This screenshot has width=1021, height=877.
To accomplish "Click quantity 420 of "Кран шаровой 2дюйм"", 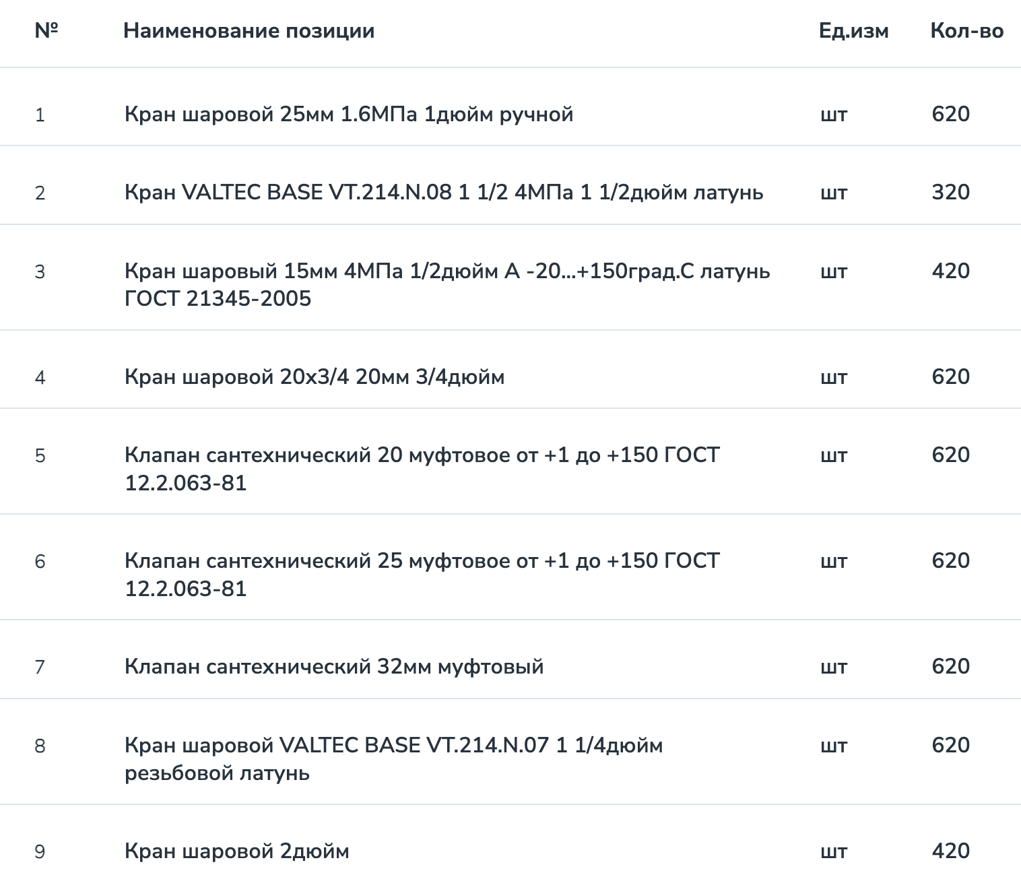I will 950,851.
